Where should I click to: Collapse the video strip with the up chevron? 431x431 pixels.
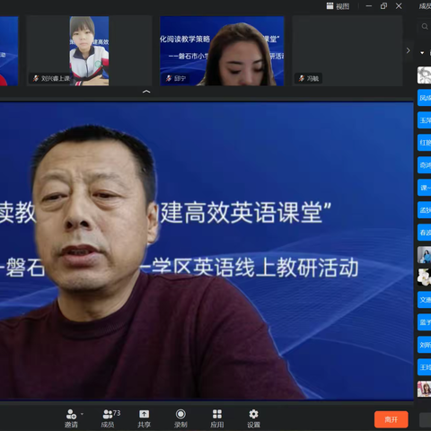pyautogui.click(x=146, y=92)
